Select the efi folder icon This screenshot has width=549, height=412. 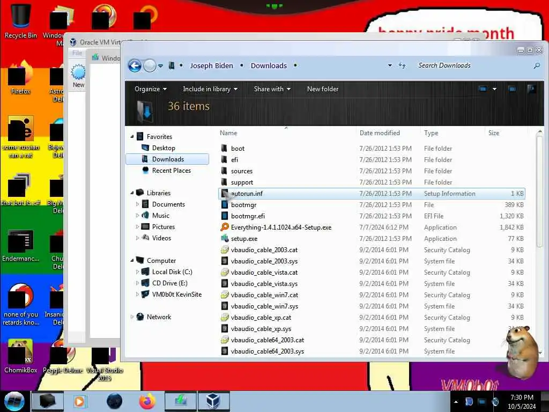coord(225,159)
